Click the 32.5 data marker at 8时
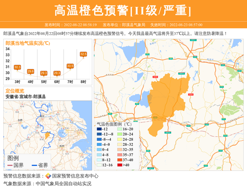Screen dimensions: 247x194 (x=84, y=54)
